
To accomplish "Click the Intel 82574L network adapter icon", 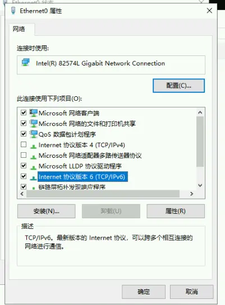I will (26, 63).
